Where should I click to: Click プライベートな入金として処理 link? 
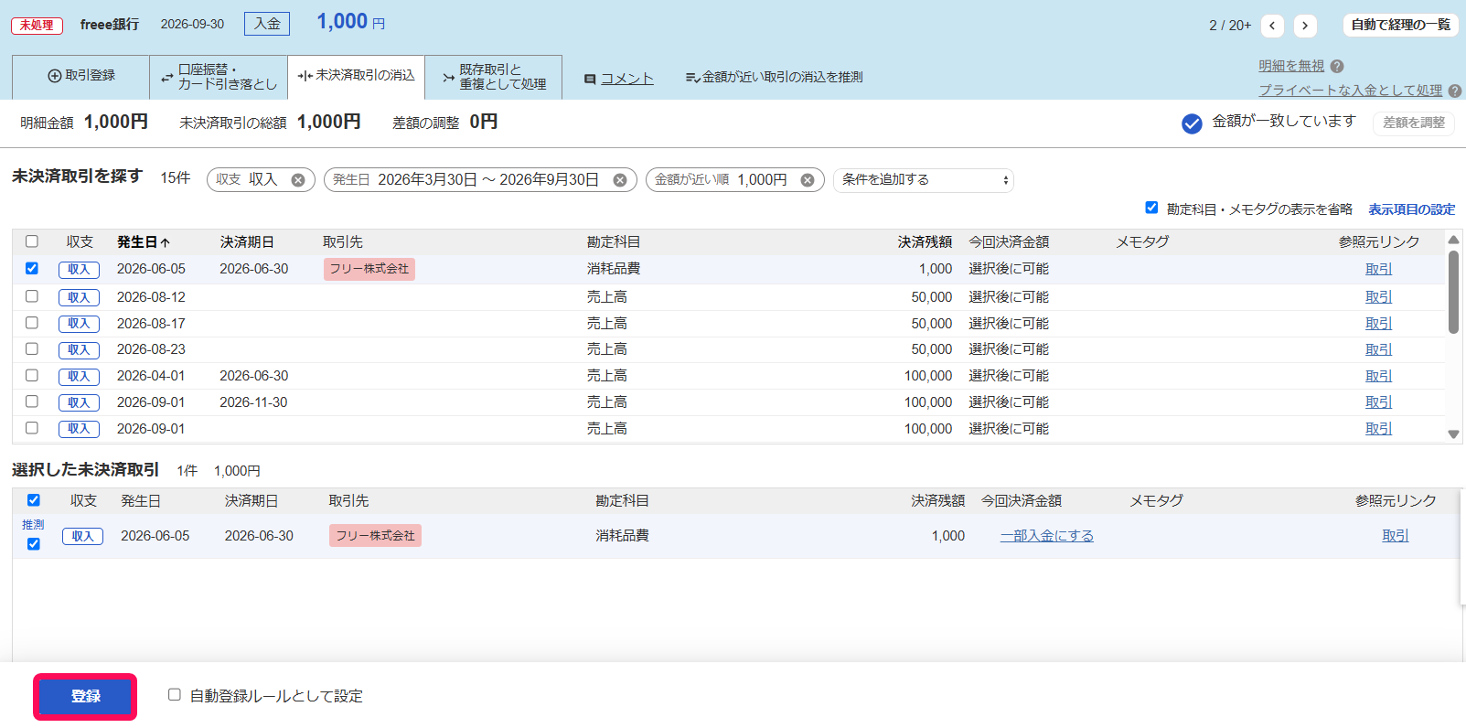pos(1350,91)
